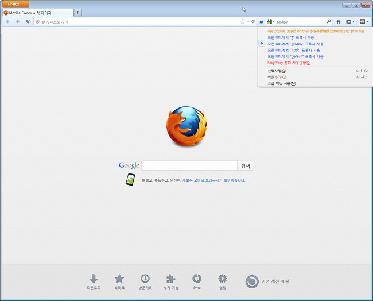Select "Default" proxy for all URLs
Image resolution: width=373 pixels, height=301 pixels.
[x=295, y=56]
